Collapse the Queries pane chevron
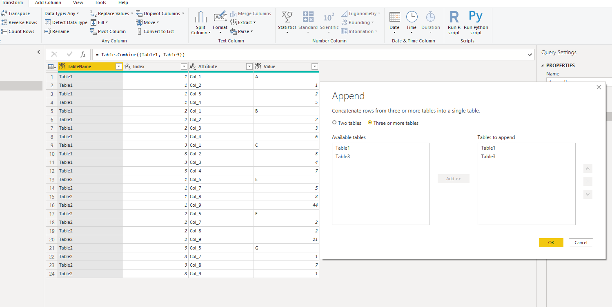 pyautogui.click(x=39, y=52)
